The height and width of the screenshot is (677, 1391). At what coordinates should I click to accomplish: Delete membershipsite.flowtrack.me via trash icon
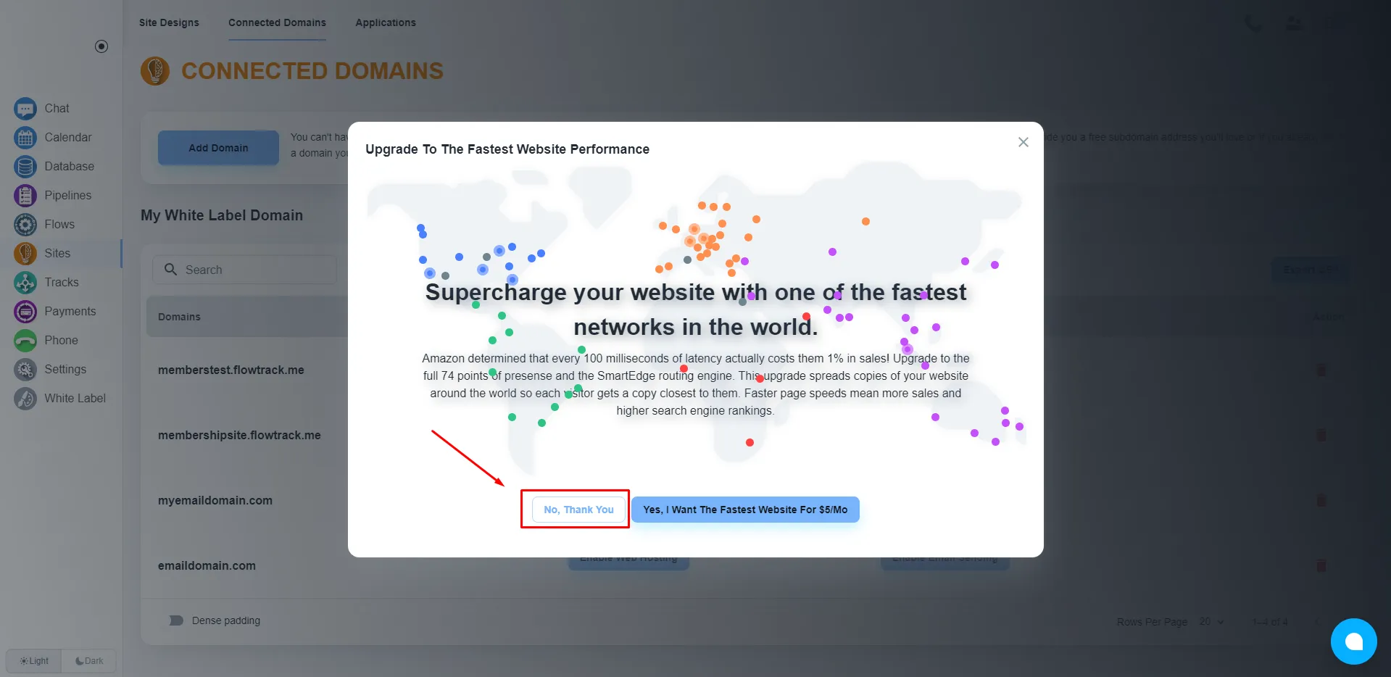pos(1321,435)
